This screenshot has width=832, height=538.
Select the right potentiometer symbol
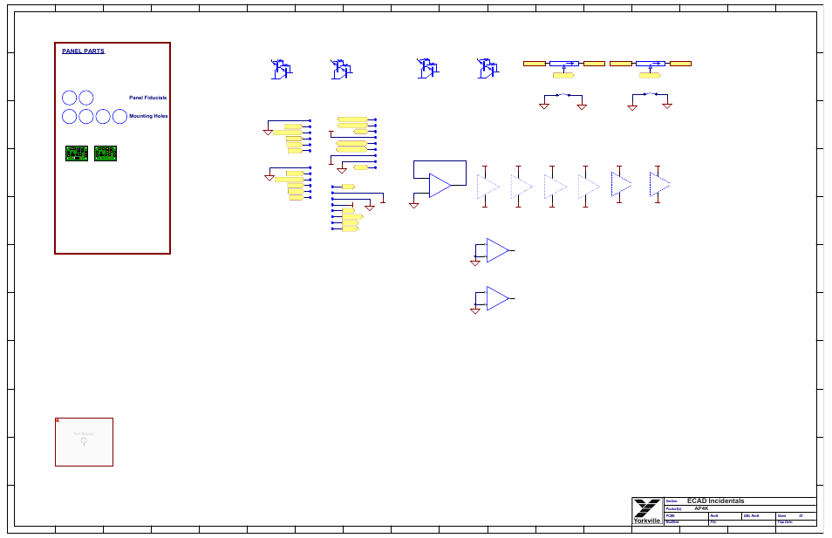651,64
